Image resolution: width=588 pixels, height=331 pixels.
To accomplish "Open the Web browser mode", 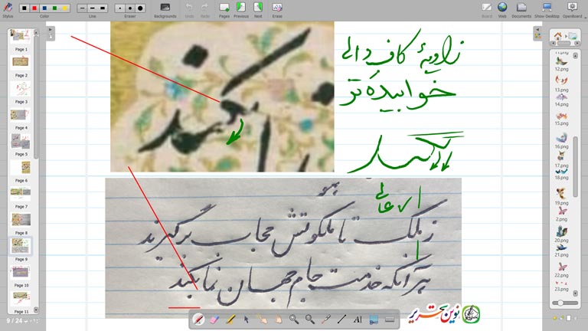I will point(502,8).
